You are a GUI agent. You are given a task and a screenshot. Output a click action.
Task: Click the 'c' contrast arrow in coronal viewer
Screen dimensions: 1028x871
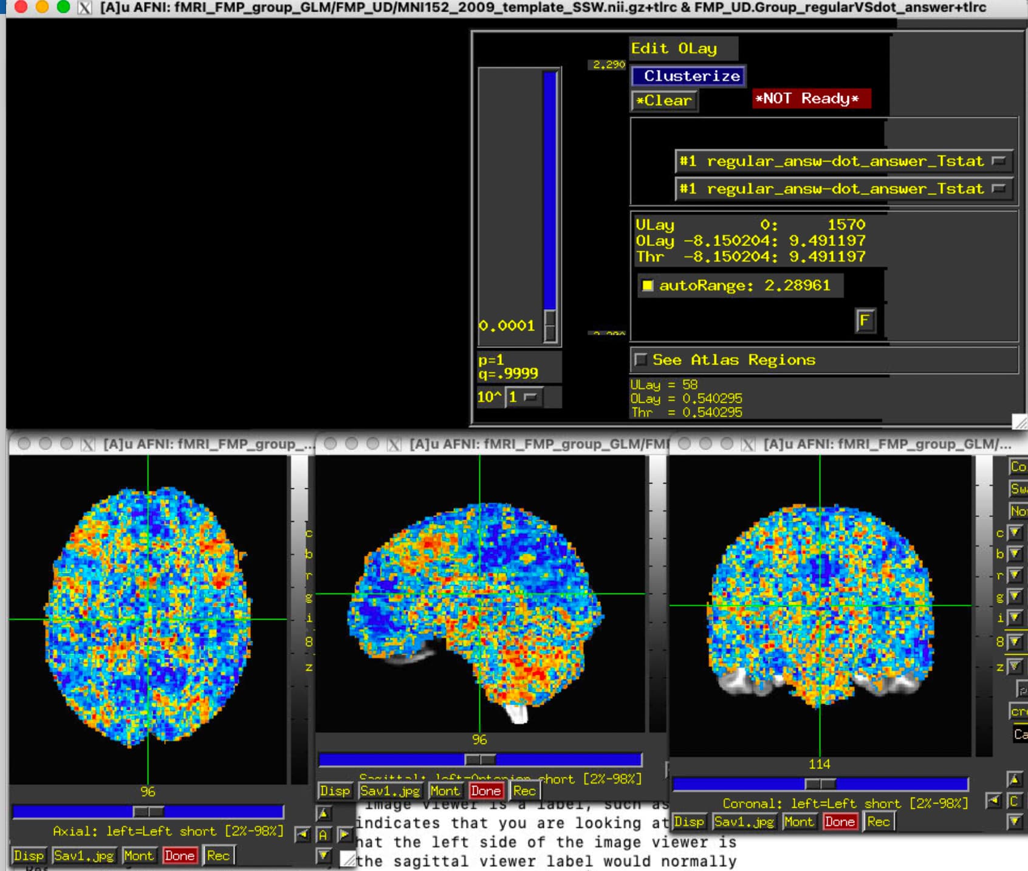(x=1014, y=533)
